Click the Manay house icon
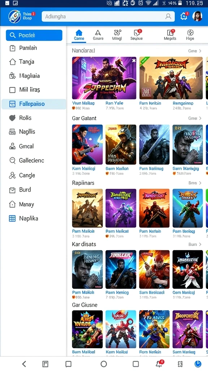Screen dimensions: 208x371 click(12, 204)
